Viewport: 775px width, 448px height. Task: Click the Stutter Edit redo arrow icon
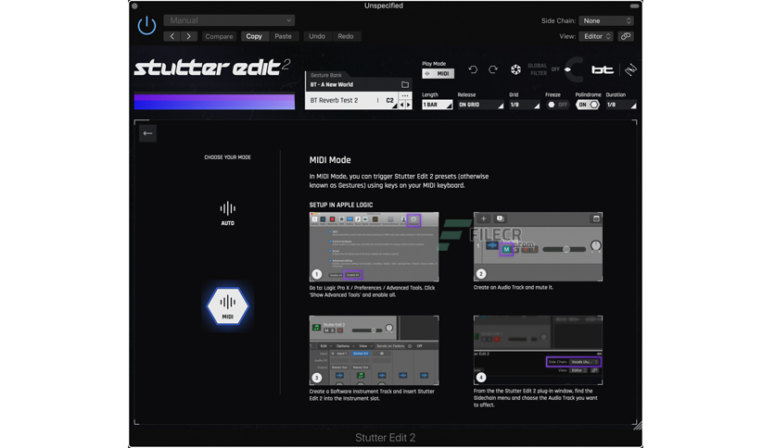point(493,69)
